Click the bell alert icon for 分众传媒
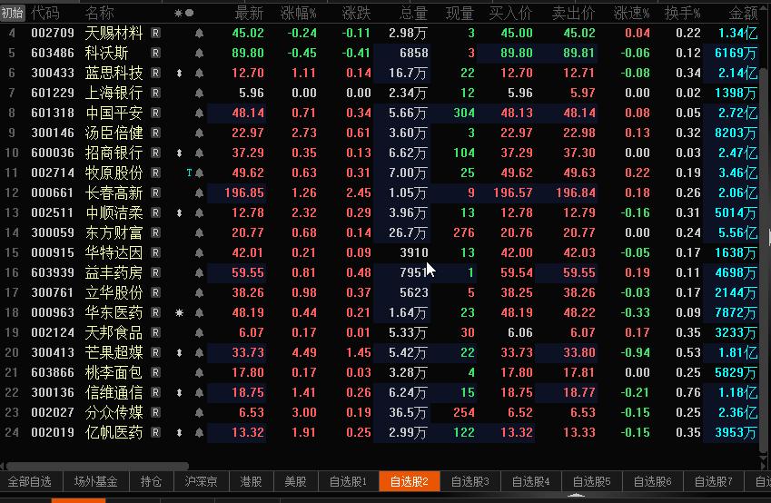Screen dimensions: 771x503 point(199,412)
